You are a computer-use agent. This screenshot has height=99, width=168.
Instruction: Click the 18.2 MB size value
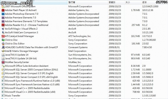pyautogui.click(x=135, y=36)
